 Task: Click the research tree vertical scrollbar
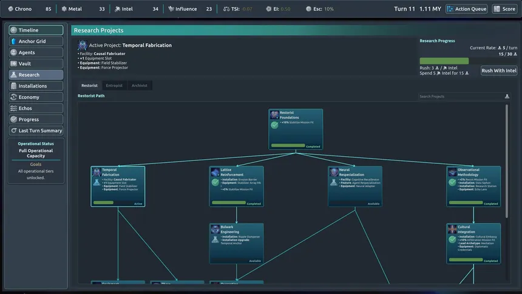coord(507,162)
